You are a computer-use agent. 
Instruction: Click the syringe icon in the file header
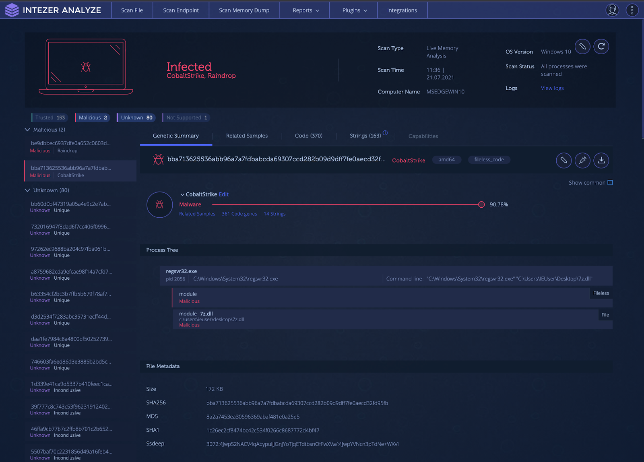582,160
